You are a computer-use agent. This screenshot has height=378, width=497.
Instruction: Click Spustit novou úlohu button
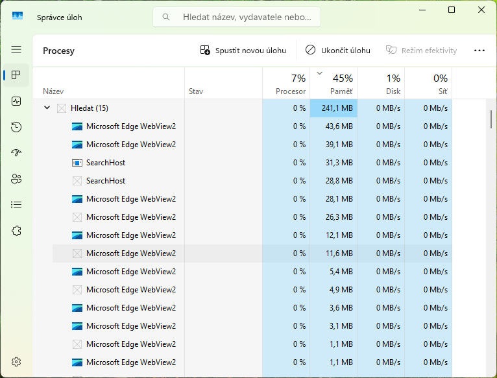point(243,51)
